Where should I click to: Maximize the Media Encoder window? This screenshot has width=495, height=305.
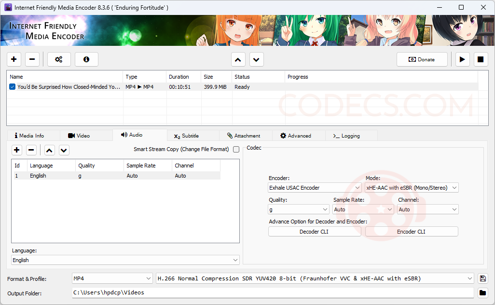[461, 7]
